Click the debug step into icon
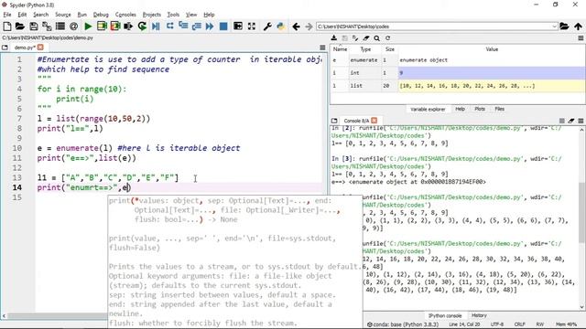The height and width of the screenshot is (329, 586). coord(183,27)
